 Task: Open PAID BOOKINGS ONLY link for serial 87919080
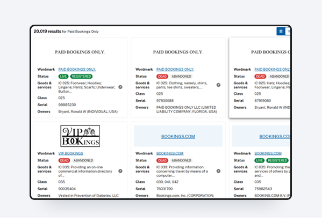[x=273, y=69]
